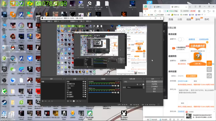Click the 开始录制 button in OBS
The width and height of the screenshot is (216, 121).
[x=154, y=84]
